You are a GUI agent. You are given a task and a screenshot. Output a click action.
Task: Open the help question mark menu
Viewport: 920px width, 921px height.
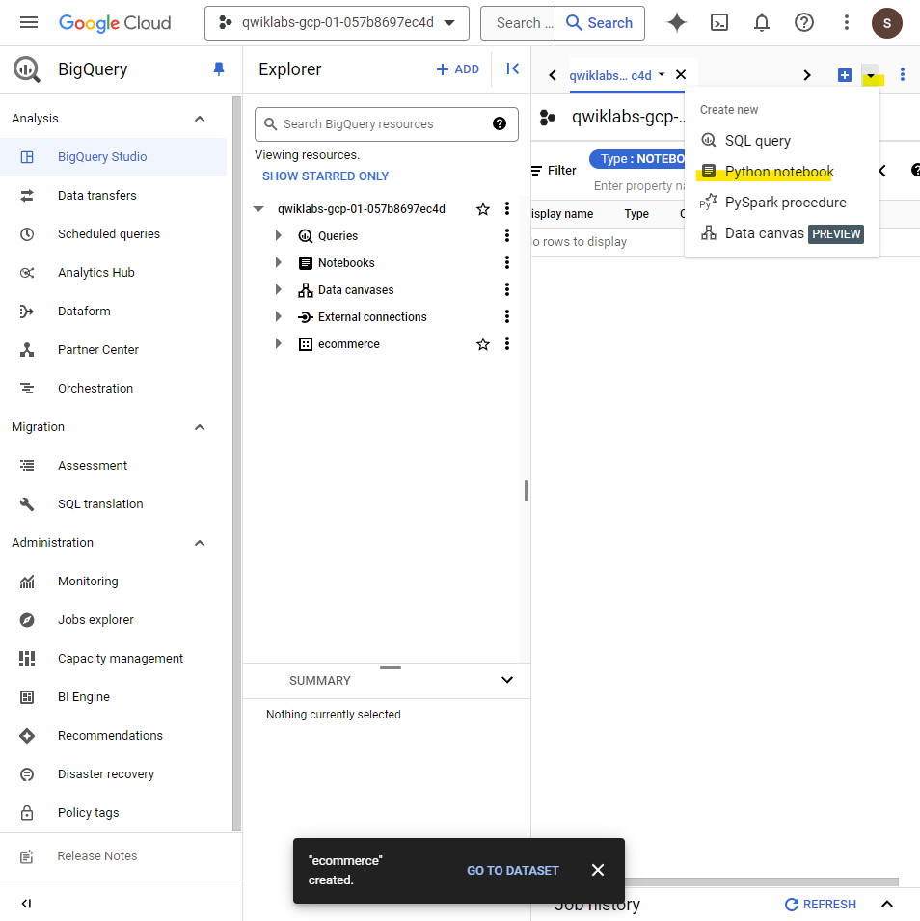[x=803, y=23]
